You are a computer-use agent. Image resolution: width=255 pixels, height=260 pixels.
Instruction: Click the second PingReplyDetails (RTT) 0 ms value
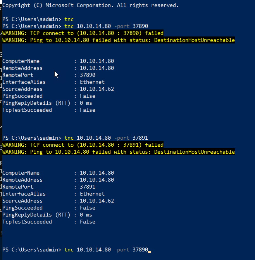86,215
